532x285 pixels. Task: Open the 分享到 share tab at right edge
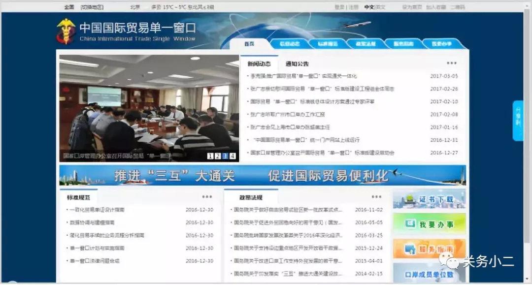click(x=518, y=120)
